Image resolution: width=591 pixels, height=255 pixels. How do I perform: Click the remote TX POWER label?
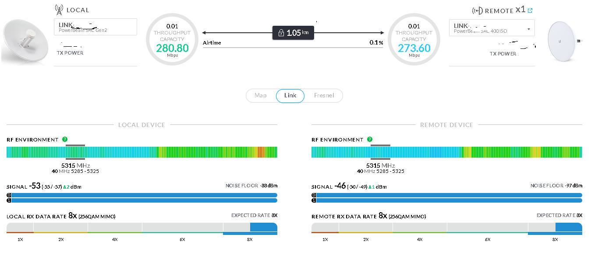(503, 54)
